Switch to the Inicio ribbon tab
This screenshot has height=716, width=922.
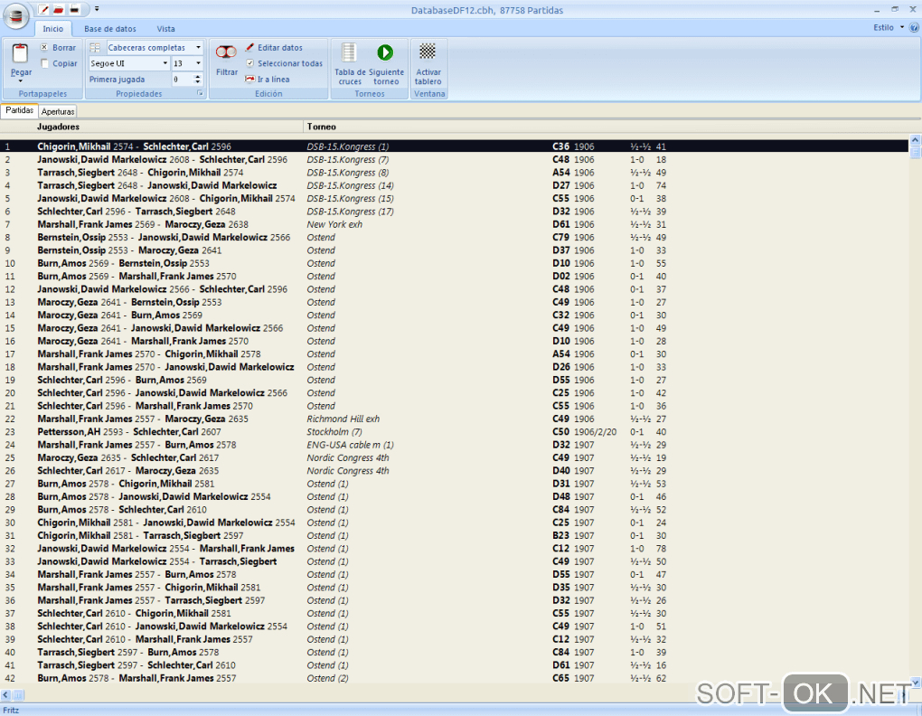[53, 29]
